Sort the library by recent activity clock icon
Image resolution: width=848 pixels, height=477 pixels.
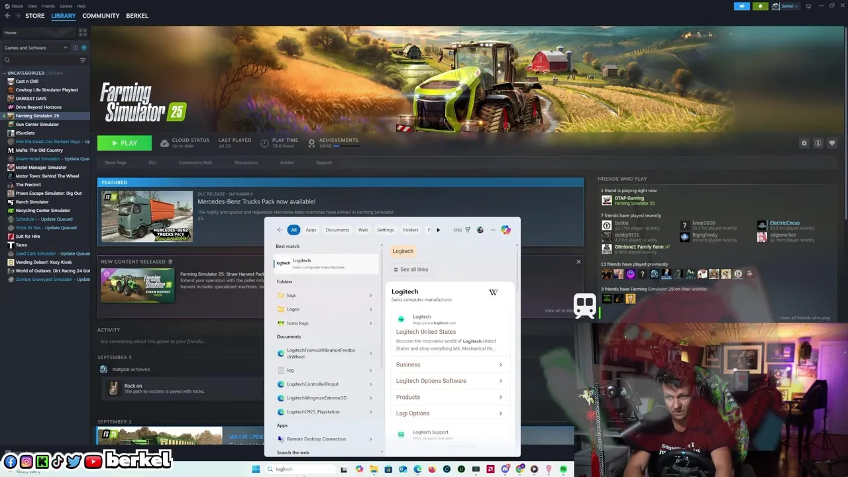(76, 48)
